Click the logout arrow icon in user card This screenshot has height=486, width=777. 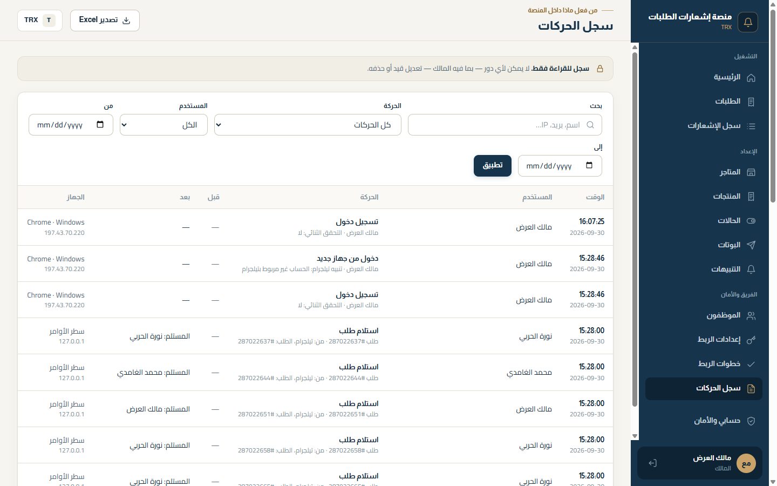click(652, 463)
